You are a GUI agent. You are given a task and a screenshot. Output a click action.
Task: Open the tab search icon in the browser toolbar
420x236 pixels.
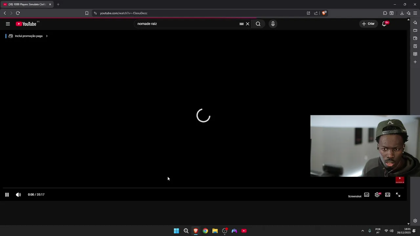pyautogui.click(x=391, y=13)
